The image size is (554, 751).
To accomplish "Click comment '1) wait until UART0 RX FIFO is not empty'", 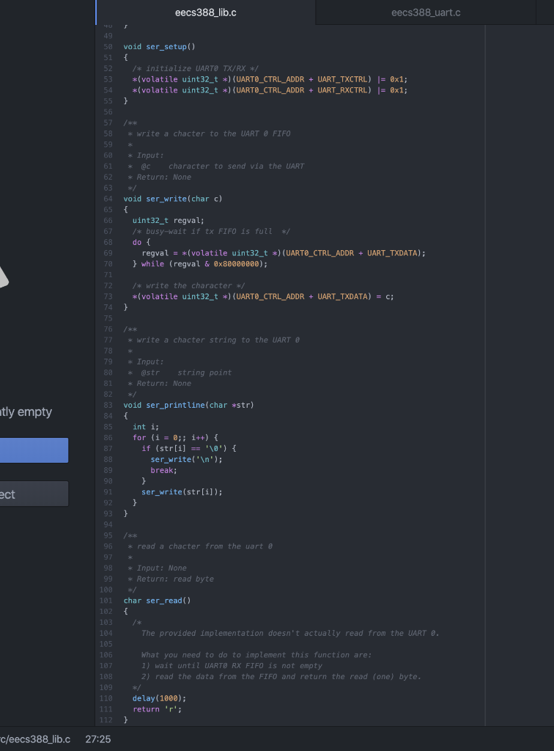I will [232, 666].
